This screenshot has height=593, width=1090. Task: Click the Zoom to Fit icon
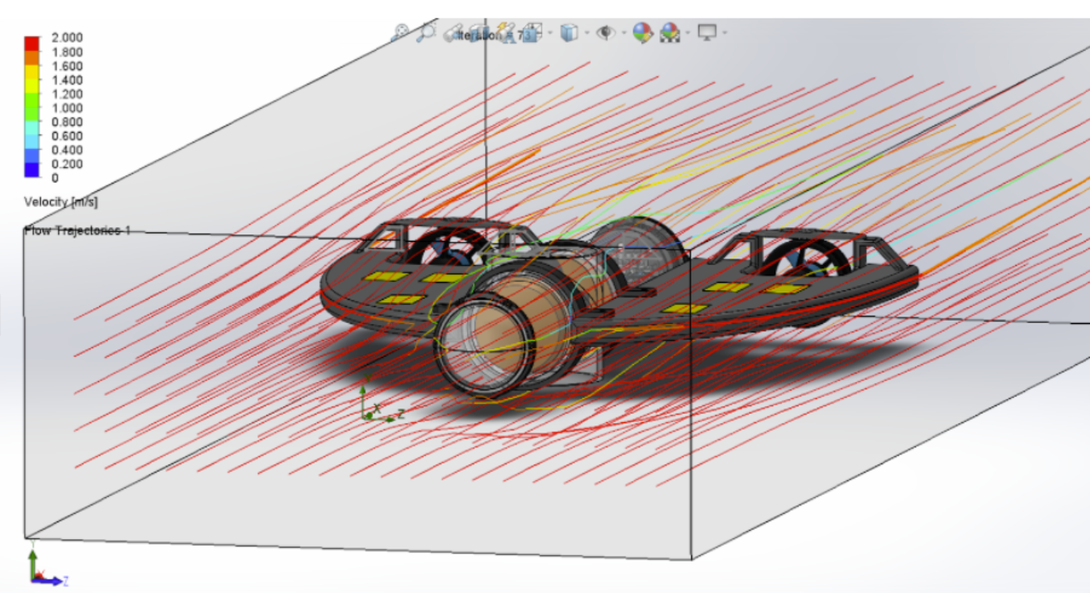[x=401, y=32]
